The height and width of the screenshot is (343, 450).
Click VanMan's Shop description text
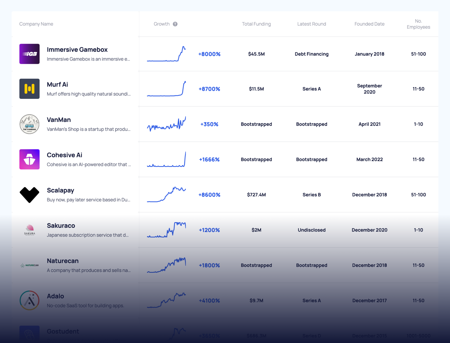89,129
